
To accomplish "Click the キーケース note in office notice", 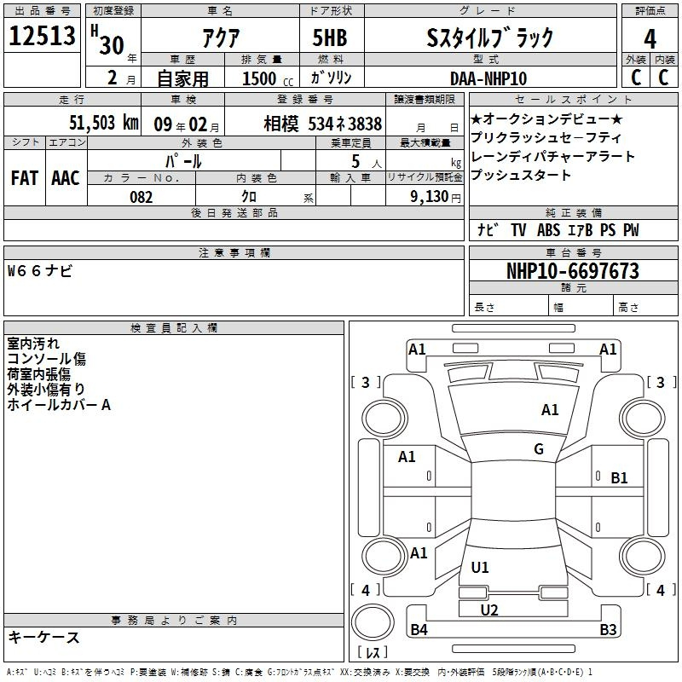I will coord(44,638).
